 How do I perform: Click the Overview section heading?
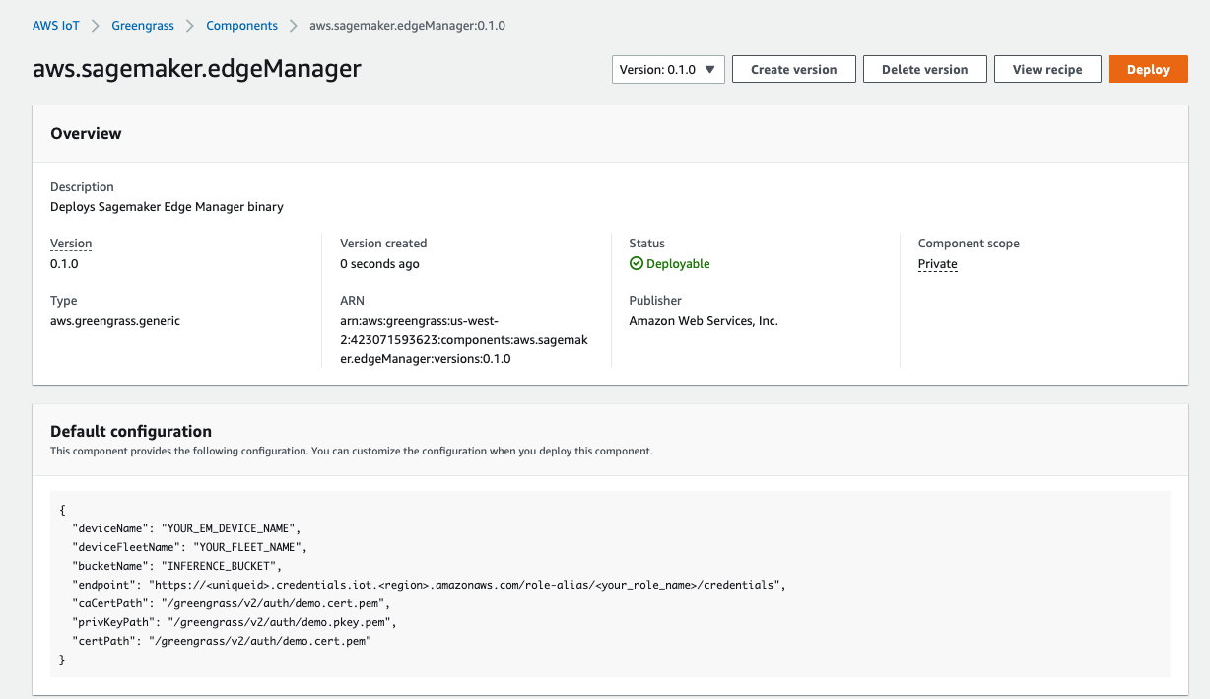pos(86,134)
